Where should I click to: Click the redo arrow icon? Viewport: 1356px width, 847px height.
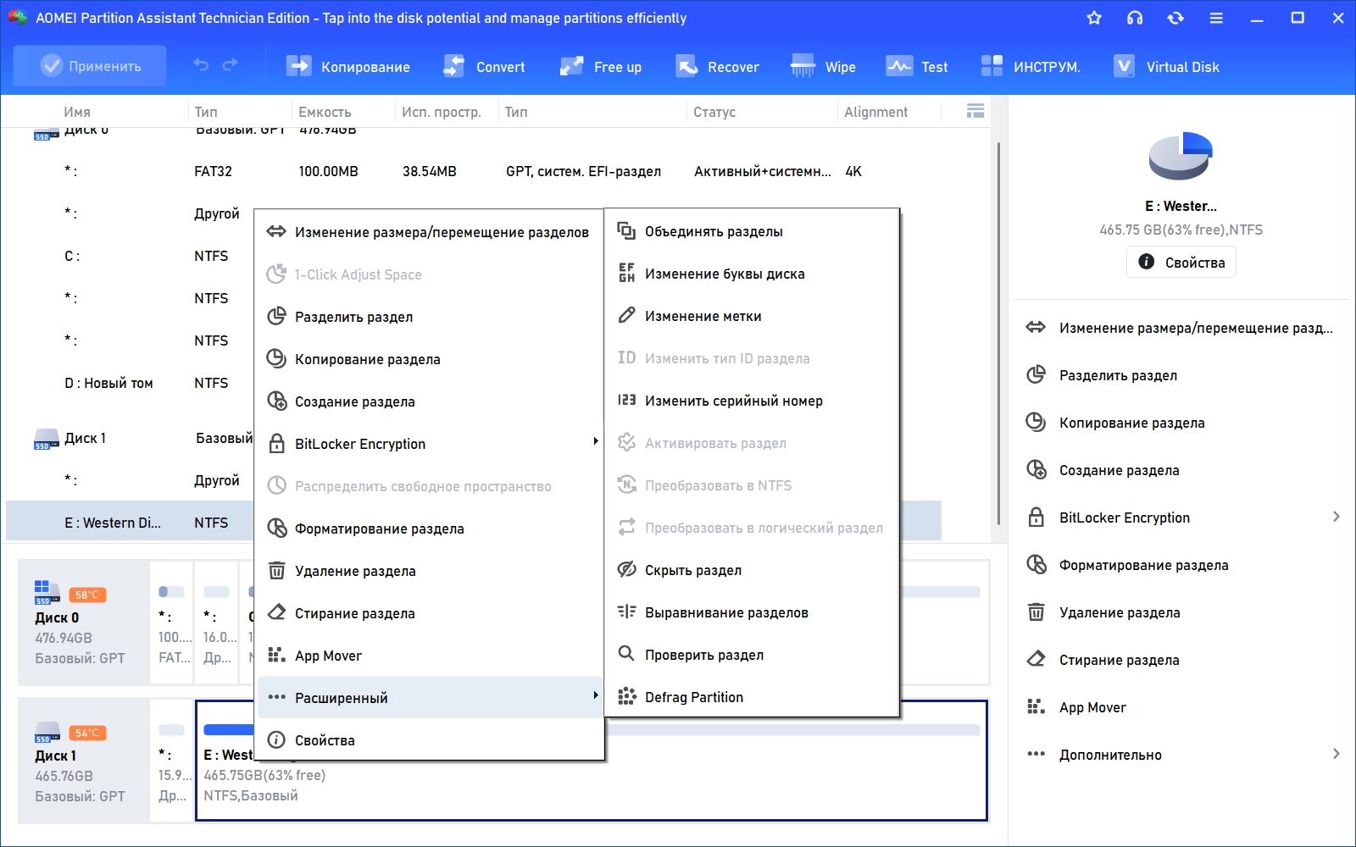click(x=230, y=65)
